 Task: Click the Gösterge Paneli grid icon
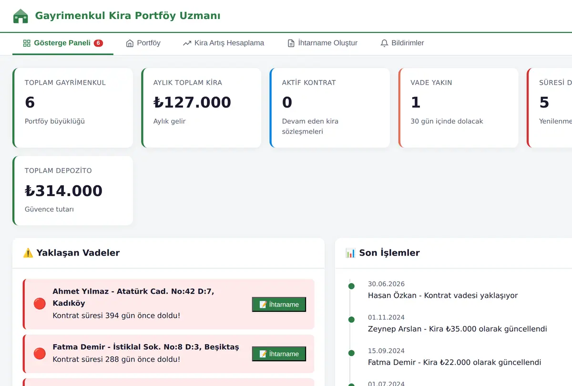click(x=27, y=43)
